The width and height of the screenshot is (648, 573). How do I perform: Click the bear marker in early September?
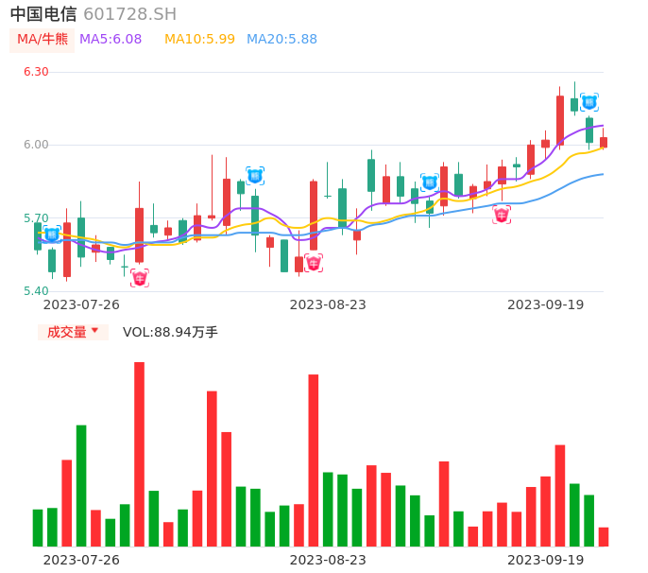430,182
